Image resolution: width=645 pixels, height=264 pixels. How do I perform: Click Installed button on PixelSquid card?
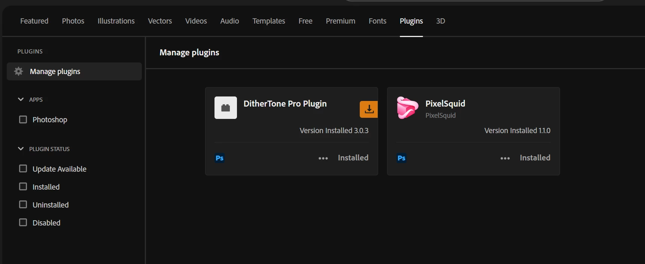[535, 158]
